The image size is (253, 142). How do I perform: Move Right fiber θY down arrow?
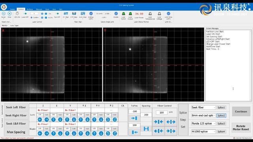point(101,133)
